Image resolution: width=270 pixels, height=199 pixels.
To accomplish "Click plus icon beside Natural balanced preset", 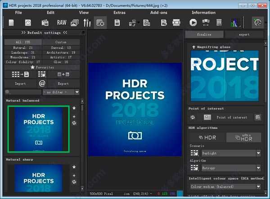I will (x=74, y=116).
